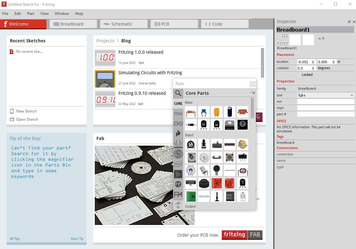Screen dimensions: 356x249
Task: Click the Fab PCB photo thumbnail
Action: pyautogui.click(x=145, y=185)
